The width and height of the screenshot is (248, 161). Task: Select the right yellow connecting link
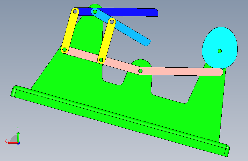106,41
